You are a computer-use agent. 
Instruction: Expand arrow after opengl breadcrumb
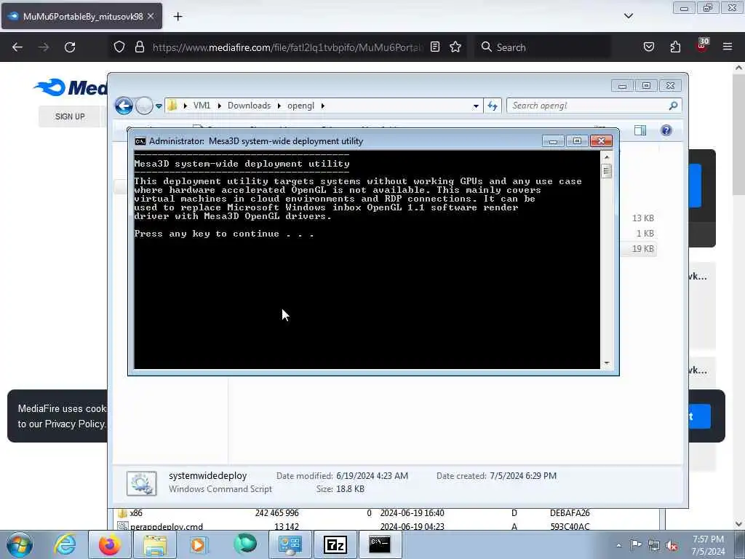322,106
